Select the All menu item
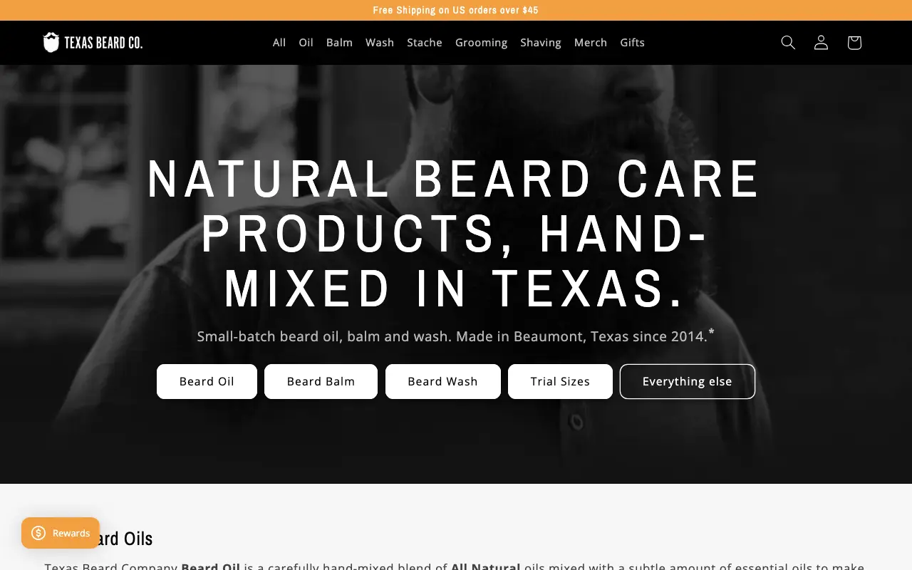This screenshot has width=912, height=570. click(279, 43)
